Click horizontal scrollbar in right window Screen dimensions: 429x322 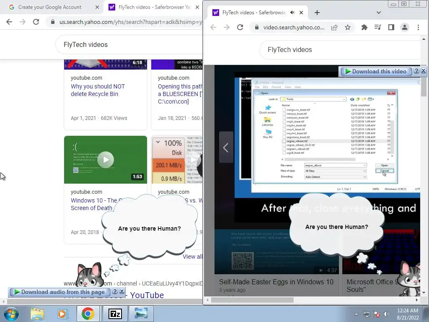point(252,300)
